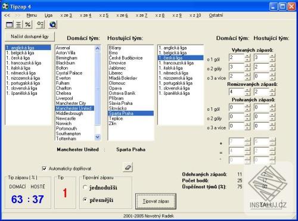Image resolution: width=298 pixels, height=221 pixels.
Task: Click the table view toolbar icon
Action: pyautogui.click(x=10, y=24)
